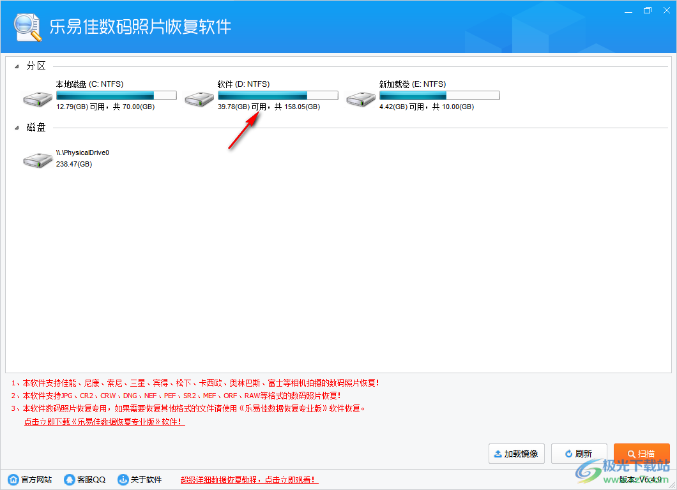Click the \\.\PhysicalDrive0 name text

click(x=82, y=152)
